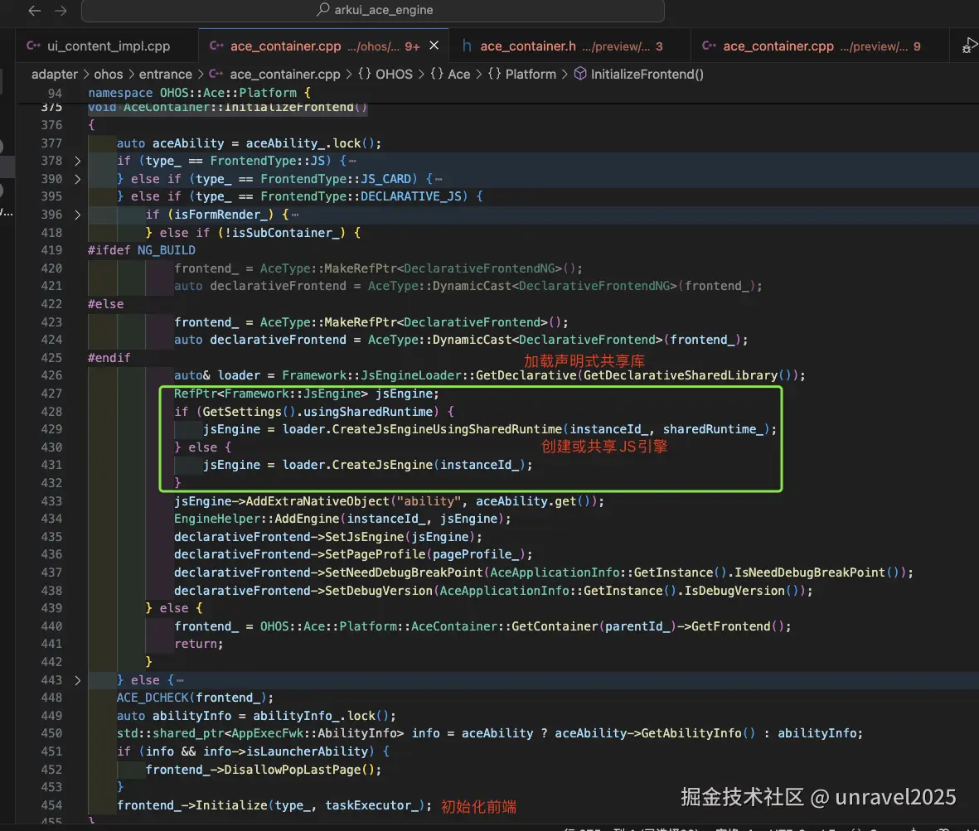
Task: Click sticky namespace line 94
Action: [x=200, y=92]
